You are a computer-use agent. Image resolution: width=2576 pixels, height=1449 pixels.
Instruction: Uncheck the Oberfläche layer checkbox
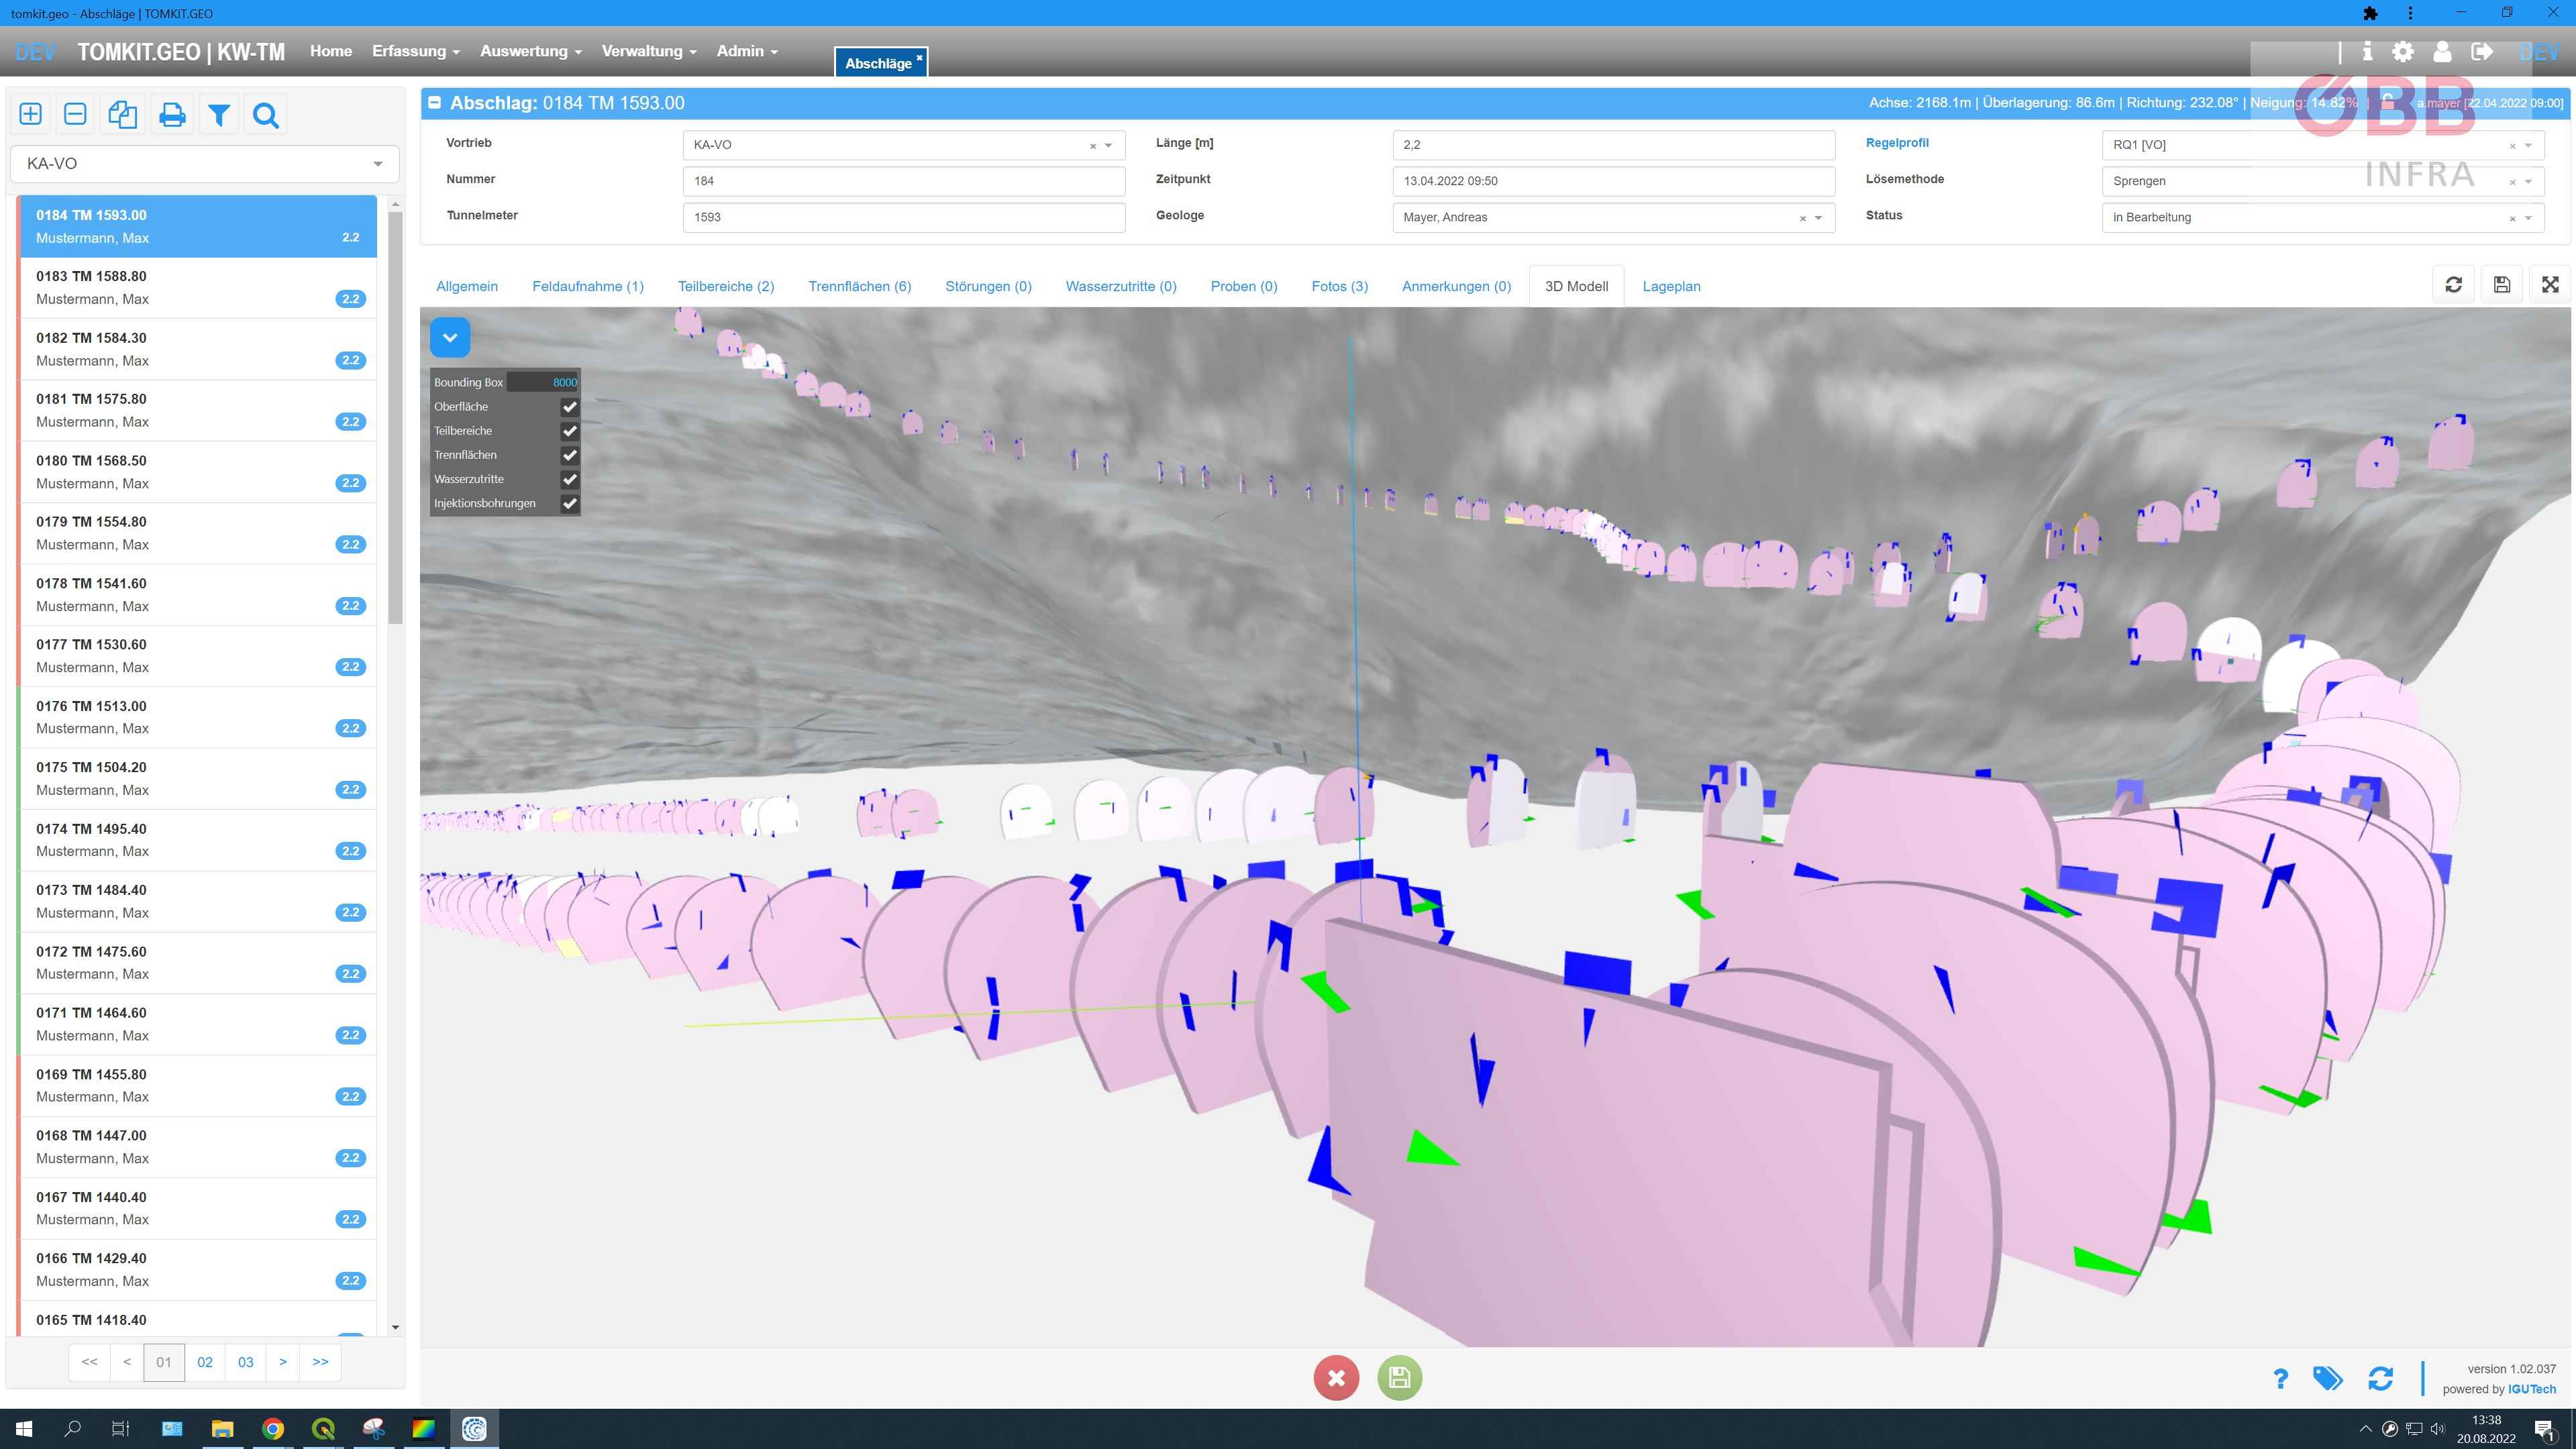(569, 407)
